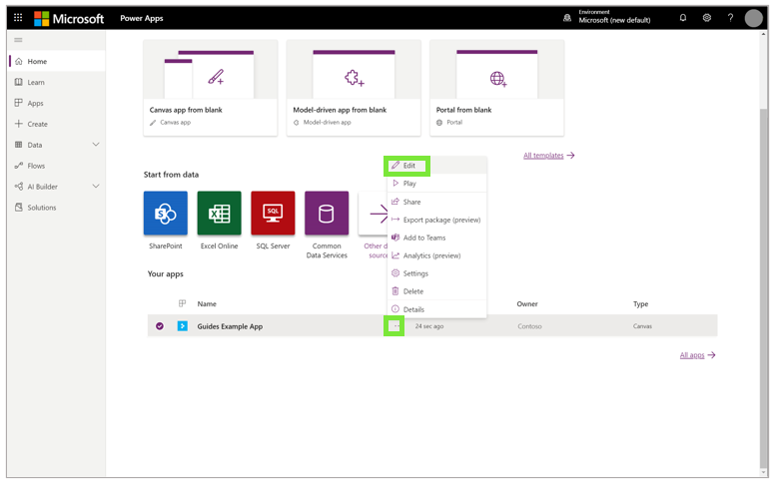Click the '24 sec ago' modified cell
This screenshot has height=480, width=773.
(428, 326)
